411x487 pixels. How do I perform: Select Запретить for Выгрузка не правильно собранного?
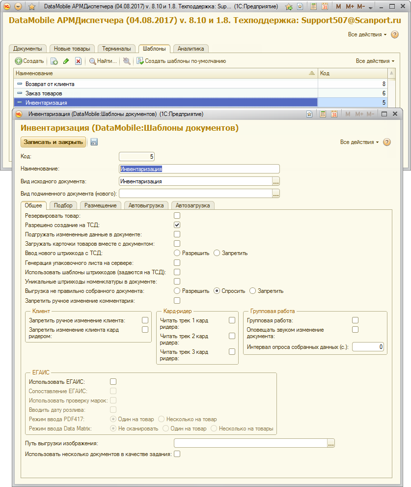click(253, 291)
